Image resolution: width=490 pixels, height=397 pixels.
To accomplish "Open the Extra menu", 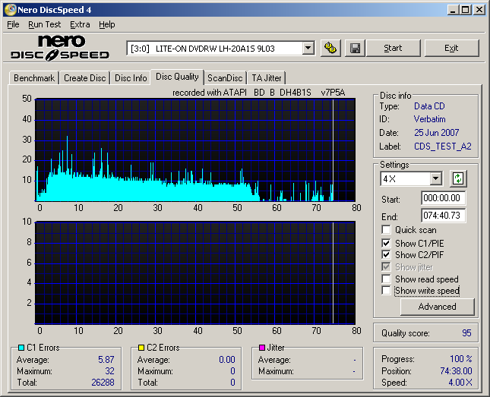I will 80,24.
